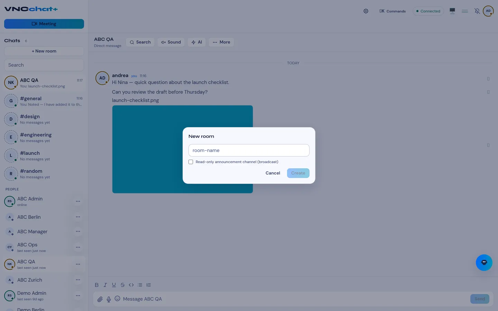Apply bold formatting in the composer

96,285
